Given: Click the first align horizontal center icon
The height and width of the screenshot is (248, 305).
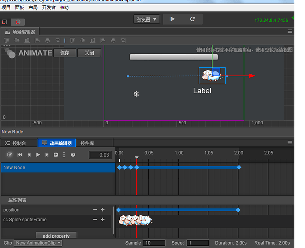Looking at the screenshot, I should coord(47,40).
